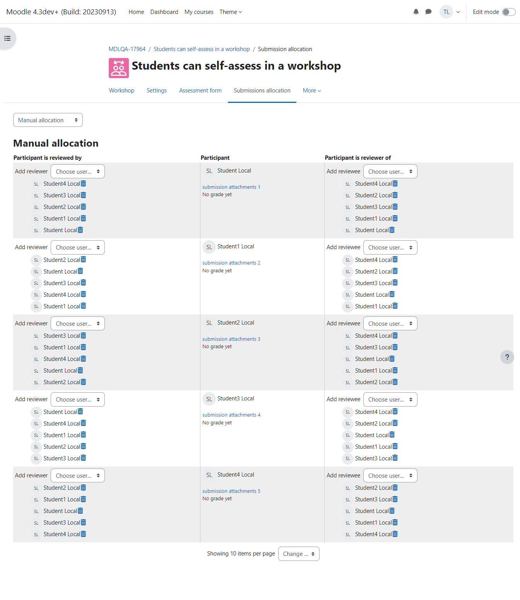520x600 pixels.
Task: Open Add reviewer dropdown for Student Local
Action: [x=78, y=171]
